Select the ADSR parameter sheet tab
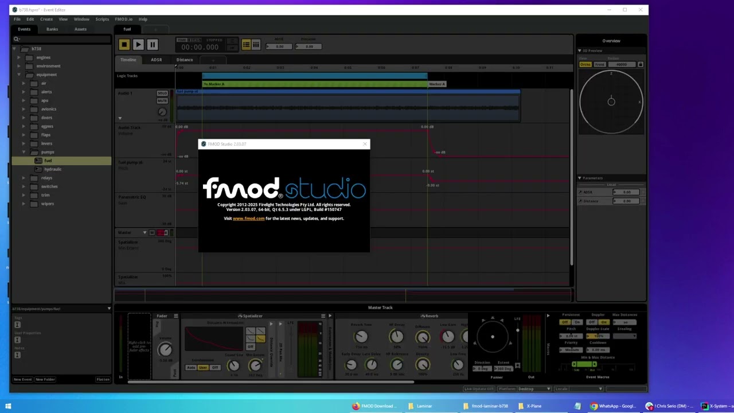This screenshot has width=734, height=413. pos(156,60)
